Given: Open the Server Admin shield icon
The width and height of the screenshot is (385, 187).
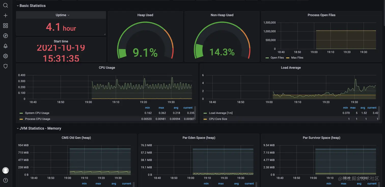Looking at the screenshot, I should click(5, 66).
